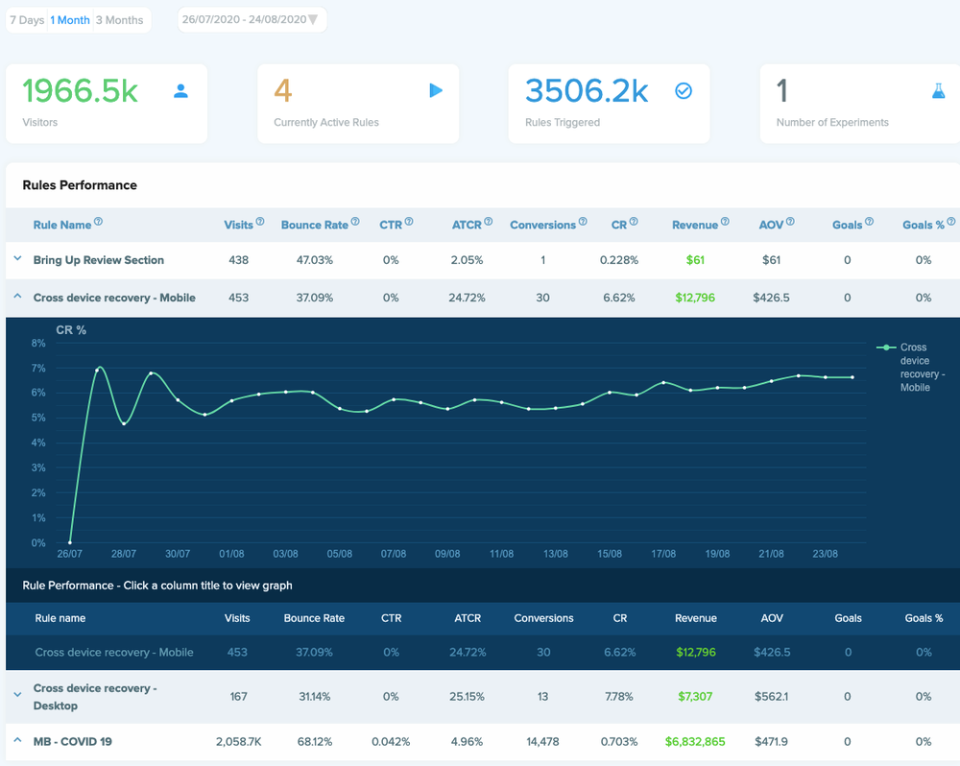Click the Bring Up Review Section rule name
Screen dimensions: 960x766
(x=99, y=260)
